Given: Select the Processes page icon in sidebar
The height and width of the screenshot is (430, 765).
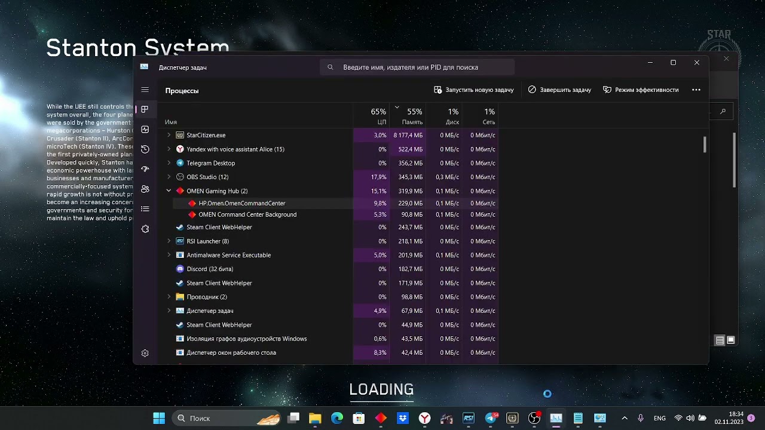Looking at the screenshot, I should tap(145, 109).
